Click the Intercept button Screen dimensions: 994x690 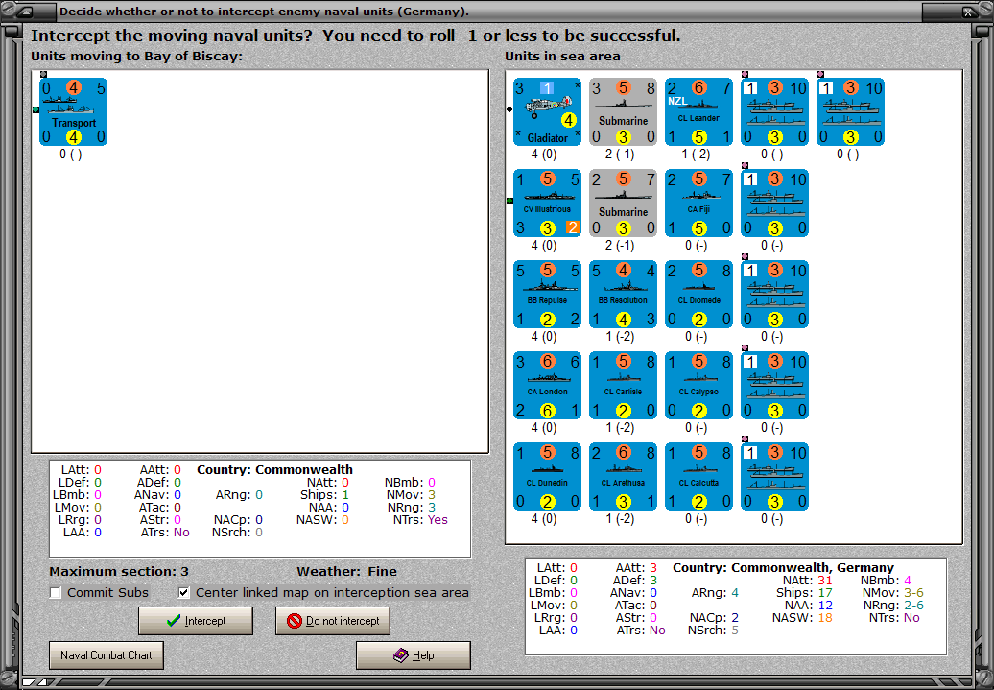click(196, 621)
